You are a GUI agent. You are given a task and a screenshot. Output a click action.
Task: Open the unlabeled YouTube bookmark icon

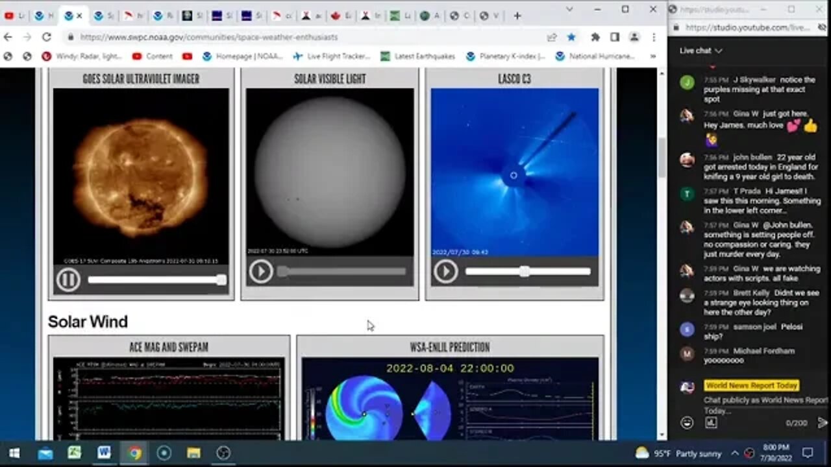tap(188, 56)
